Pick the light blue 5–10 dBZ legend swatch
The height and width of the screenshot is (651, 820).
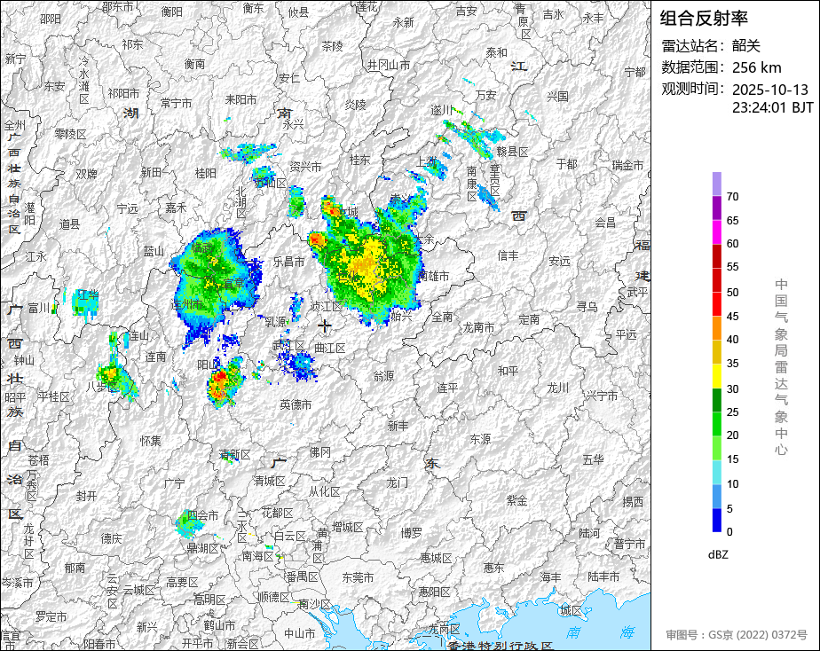click(716, 497)
